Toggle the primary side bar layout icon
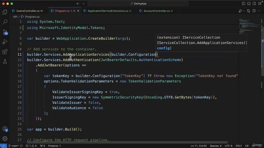 pyautogui.click(x=243, y=4)
